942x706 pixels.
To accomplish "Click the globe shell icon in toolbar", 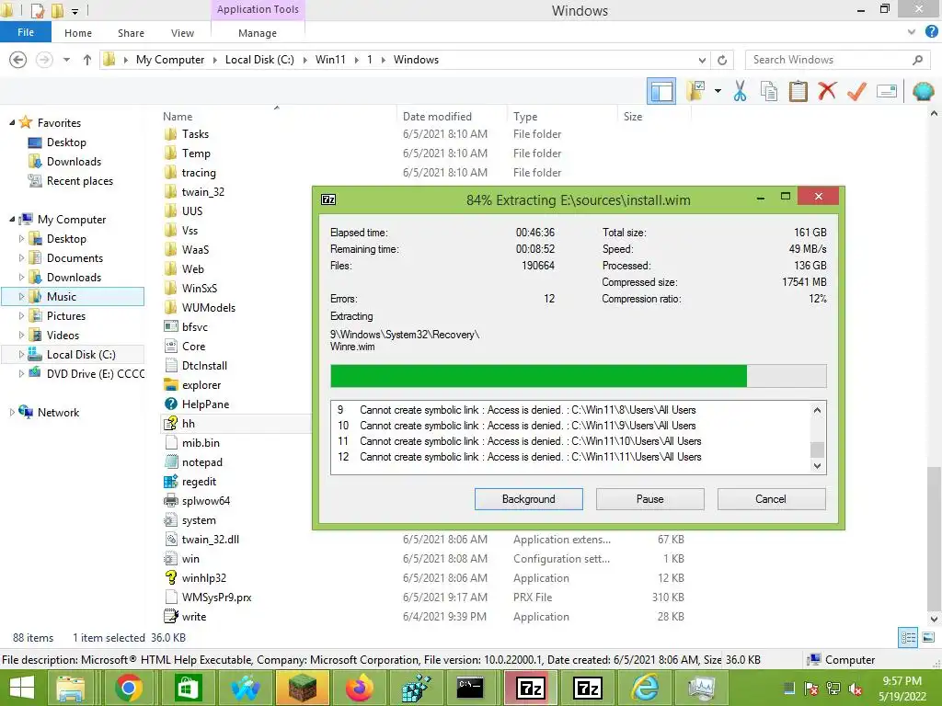I will coord(923,92).
